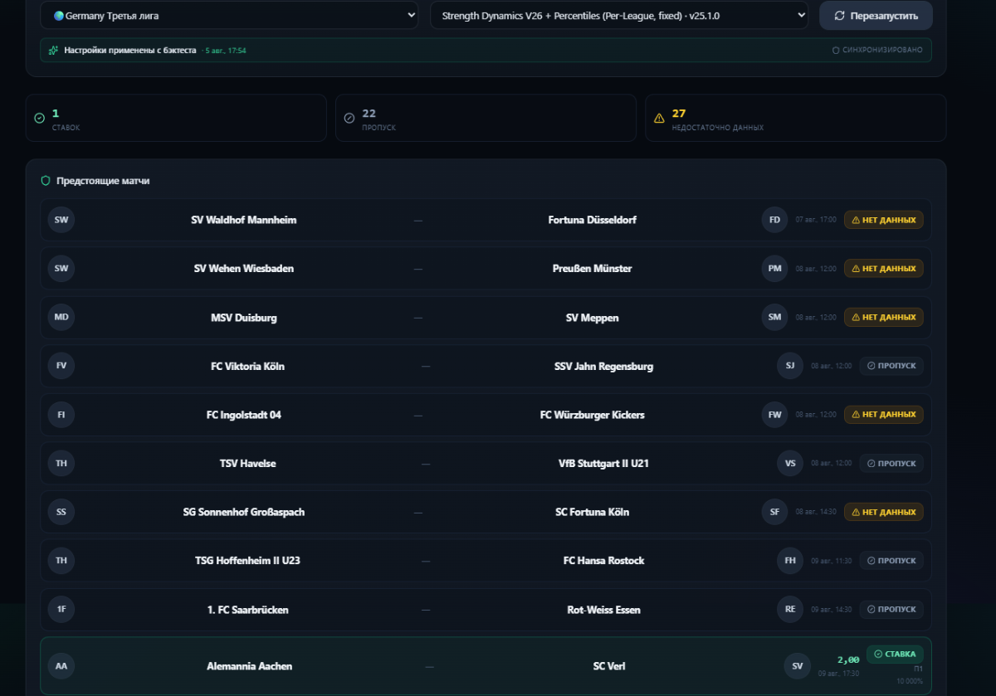Click warning triangle icon in Недостаточно данных card

click(x=659, y=119)
